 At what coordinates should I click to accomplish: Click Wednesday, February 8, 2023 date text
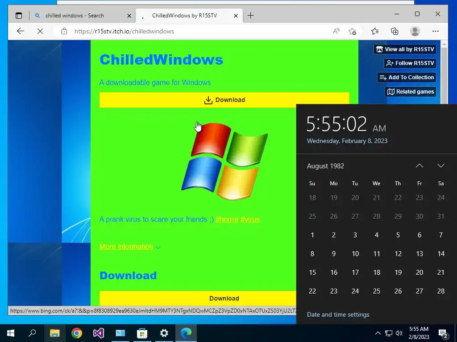click(x=347, y=141)
